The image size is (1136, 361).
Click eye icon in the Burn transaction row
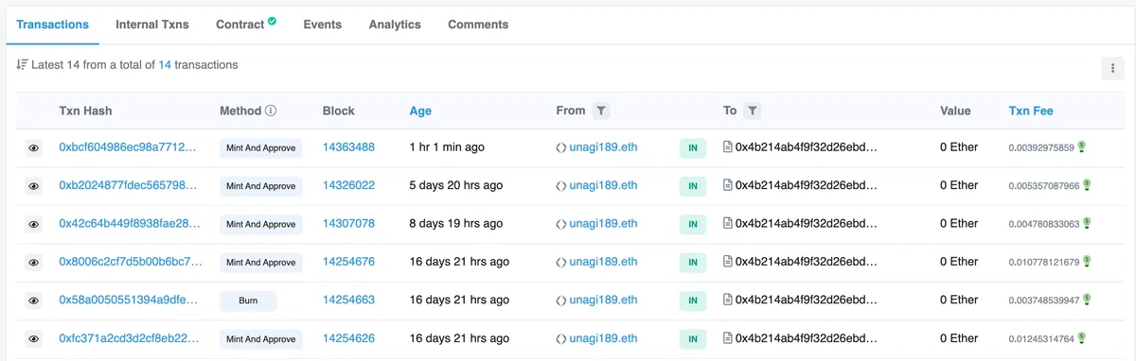(33, 301)
